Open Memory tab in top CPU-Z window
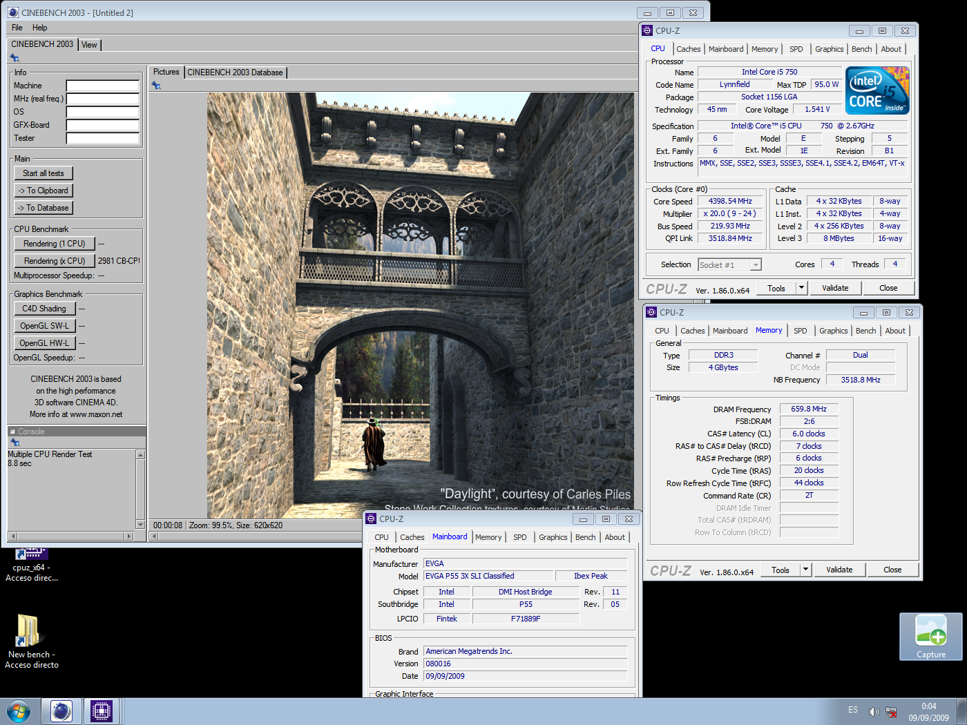The image size is (967, 725). pos(765,49)
